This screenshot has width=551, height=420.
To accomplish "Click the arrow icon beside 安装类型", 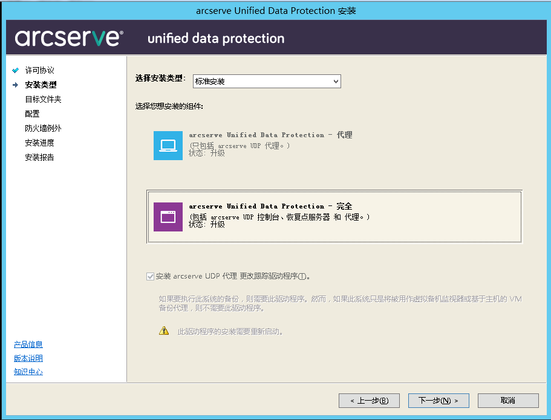I will pos(16,85).
